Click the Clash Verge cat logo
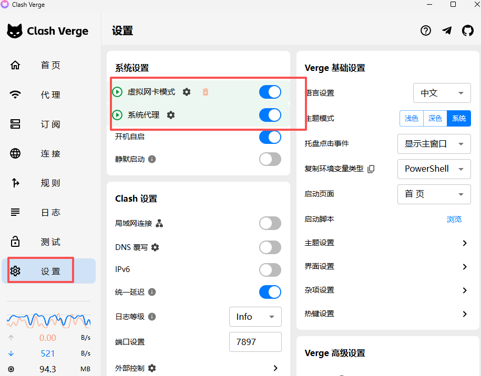The image size is (481, 376). coord(15,31)
